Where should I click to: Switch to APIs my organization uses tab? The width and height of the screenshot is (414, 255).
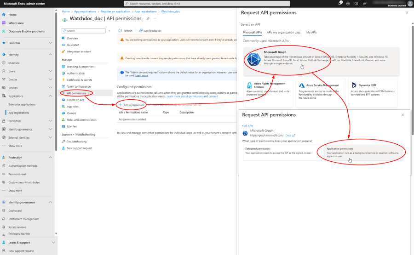pyautogui.click(x=283, y=33)
